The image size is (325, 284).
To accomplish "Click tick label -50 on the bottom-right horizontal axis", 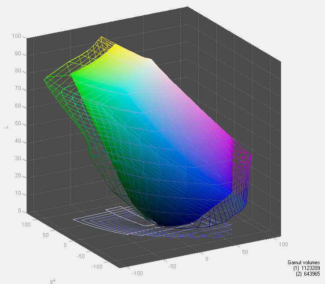I will 172,266.
